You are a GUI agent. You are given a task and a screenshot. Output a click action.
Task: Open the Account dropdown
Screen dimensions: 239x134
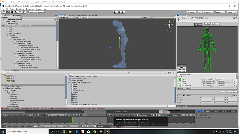click(208, 12)
